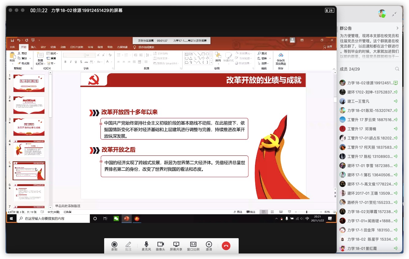This screenshot has width=409, height=259.
Task: Toggle Italic formatting
Action: click(x=70, y=62)
